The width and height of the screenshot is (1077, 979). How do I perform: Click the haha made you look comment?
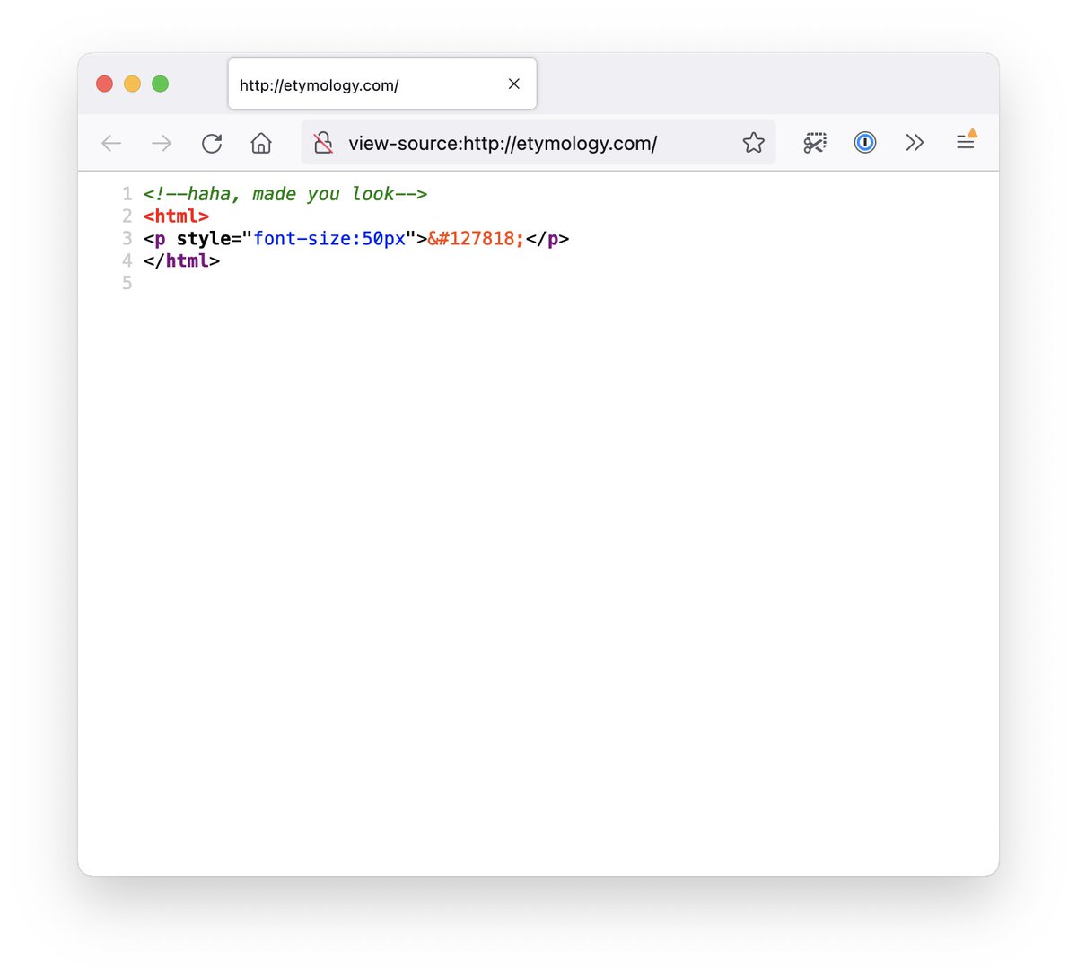coord(285,194)
